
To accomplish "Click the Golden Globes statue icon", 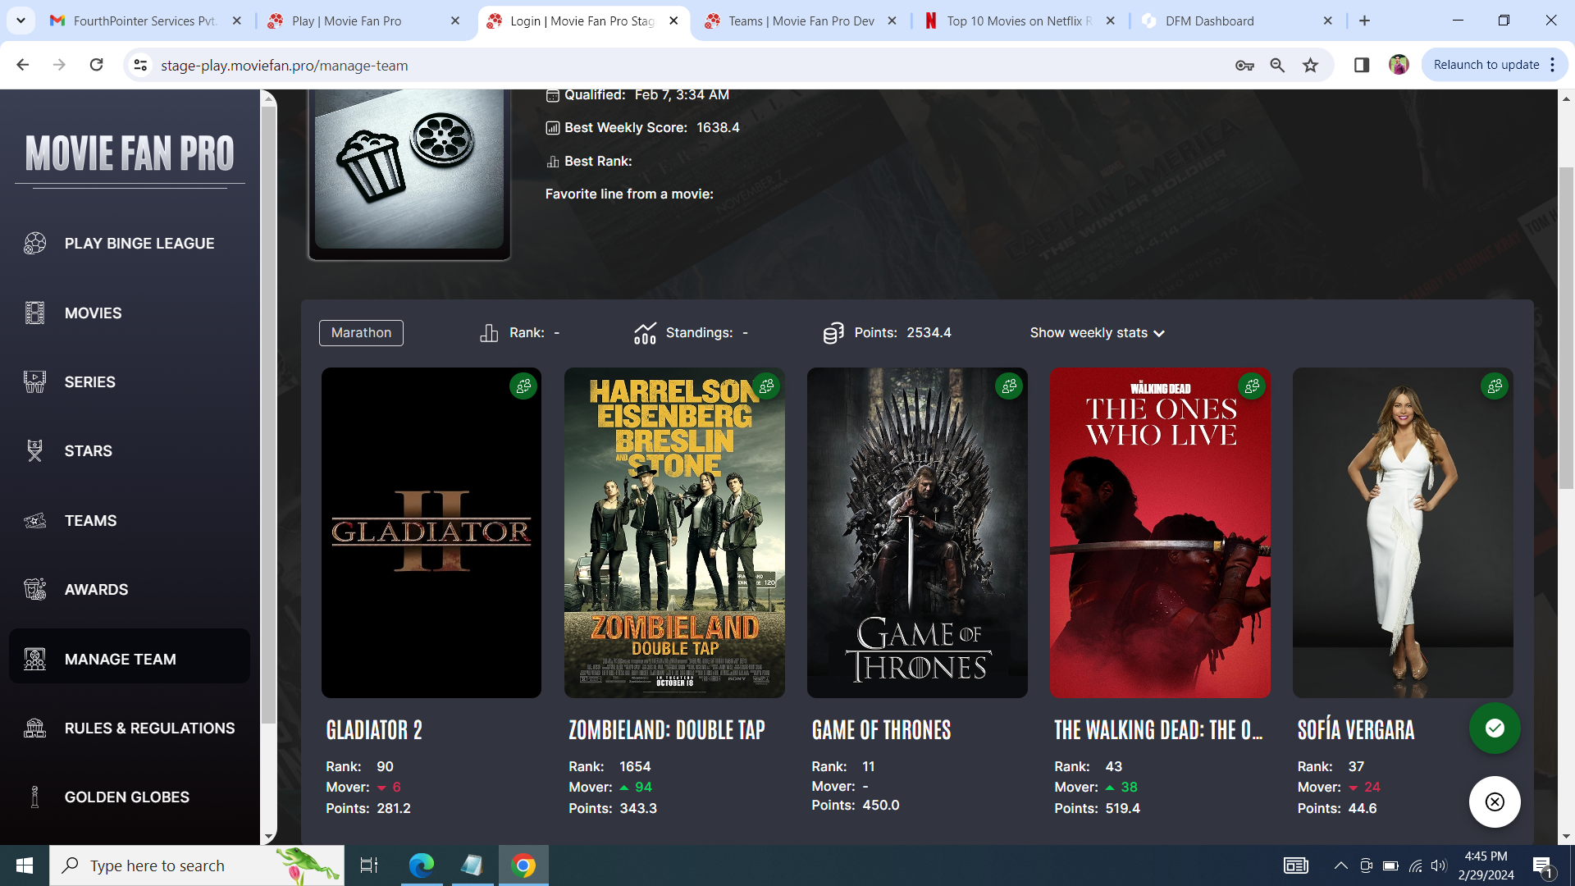I will [34, 797].
